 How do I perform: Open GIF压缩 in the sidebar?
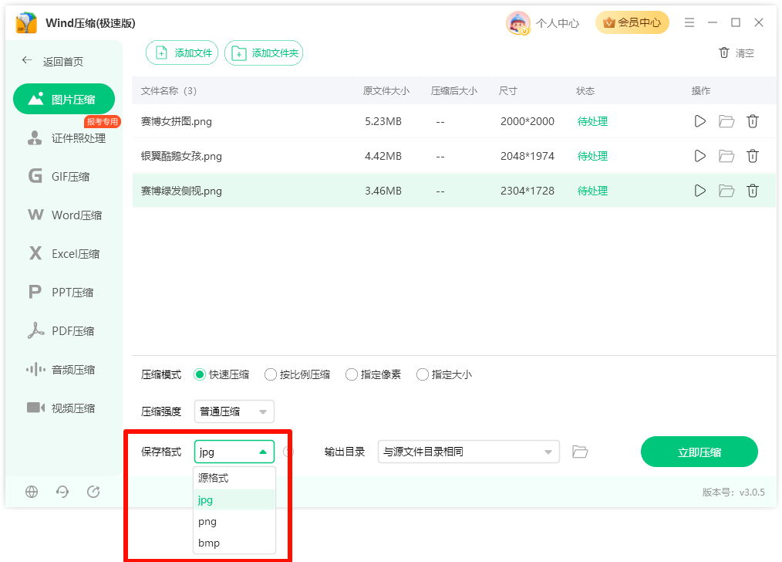59,176
